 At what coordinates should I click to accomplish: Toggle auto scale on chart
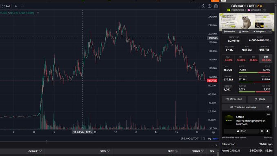[x=215, y=138]
